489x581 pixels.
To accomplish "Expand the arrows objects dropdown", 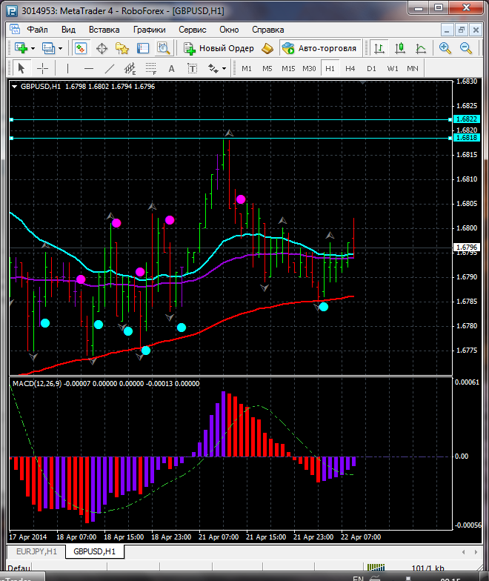I will tap(224, 68).
